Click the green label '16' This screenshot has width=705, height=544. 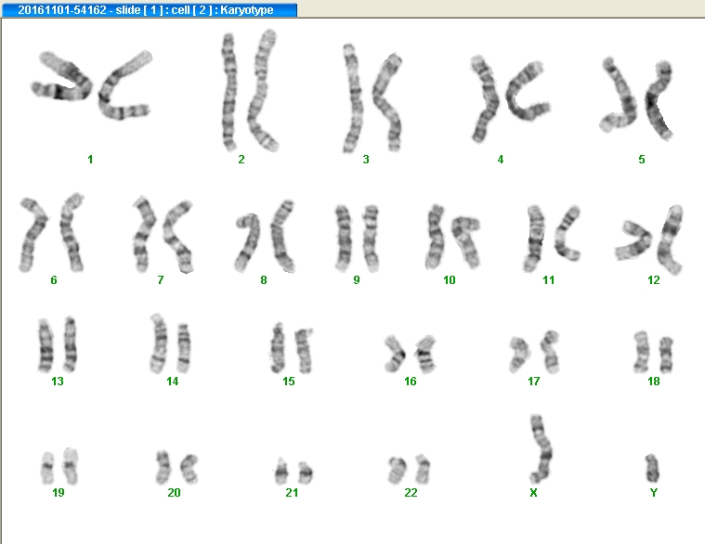[411, 382]
